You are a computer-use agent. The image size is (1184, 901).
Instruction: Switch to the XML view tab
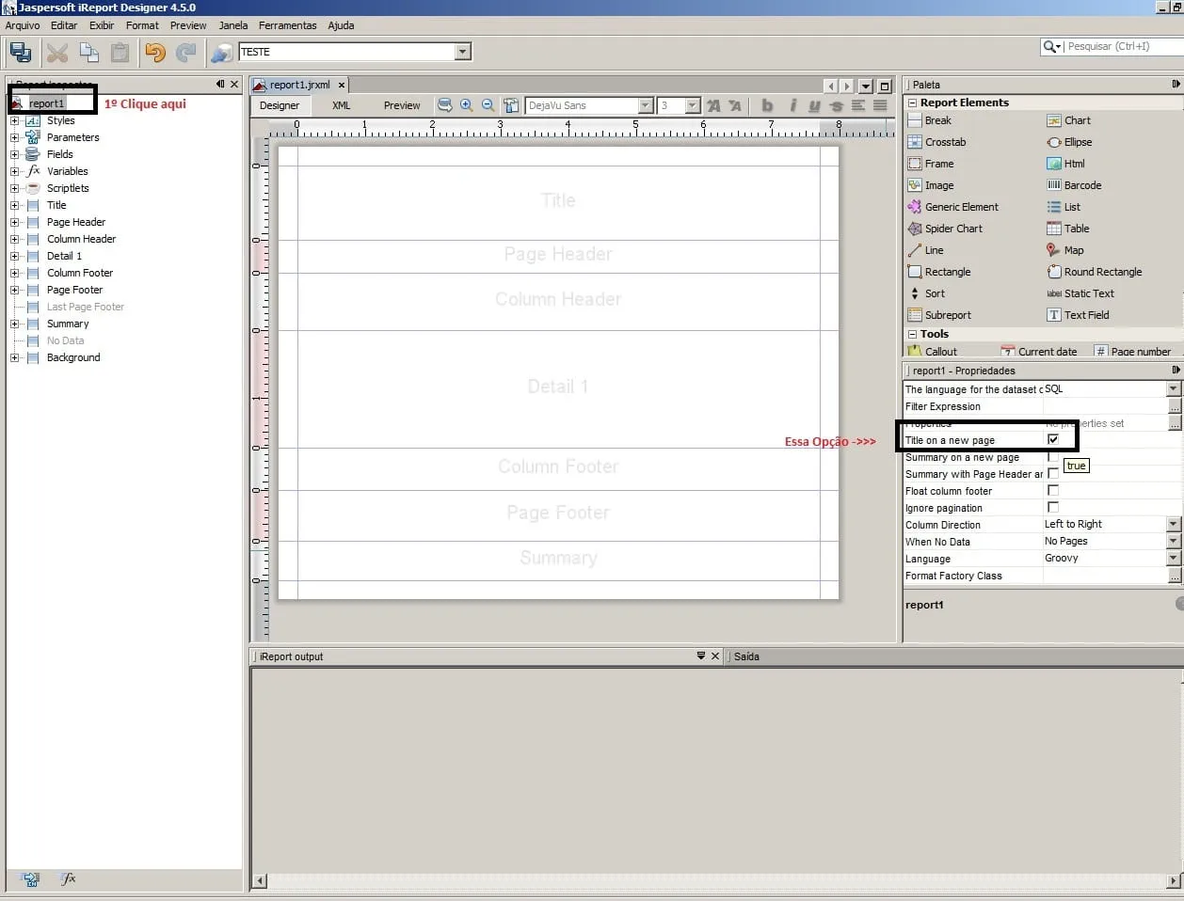click(x=341, y=105)
